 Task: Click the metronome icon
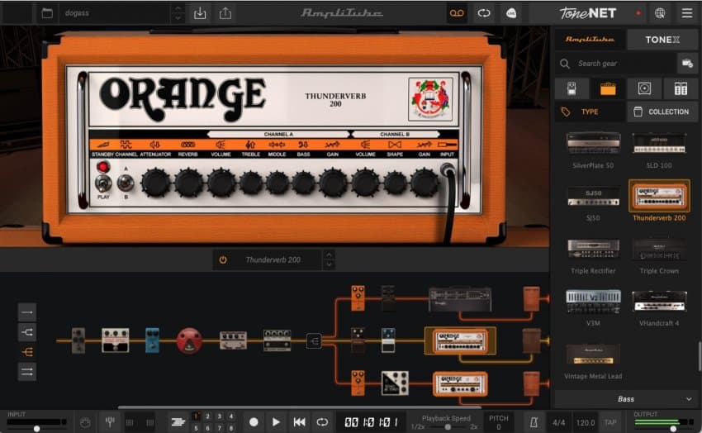pyautogui.click(x=534, y=421)
